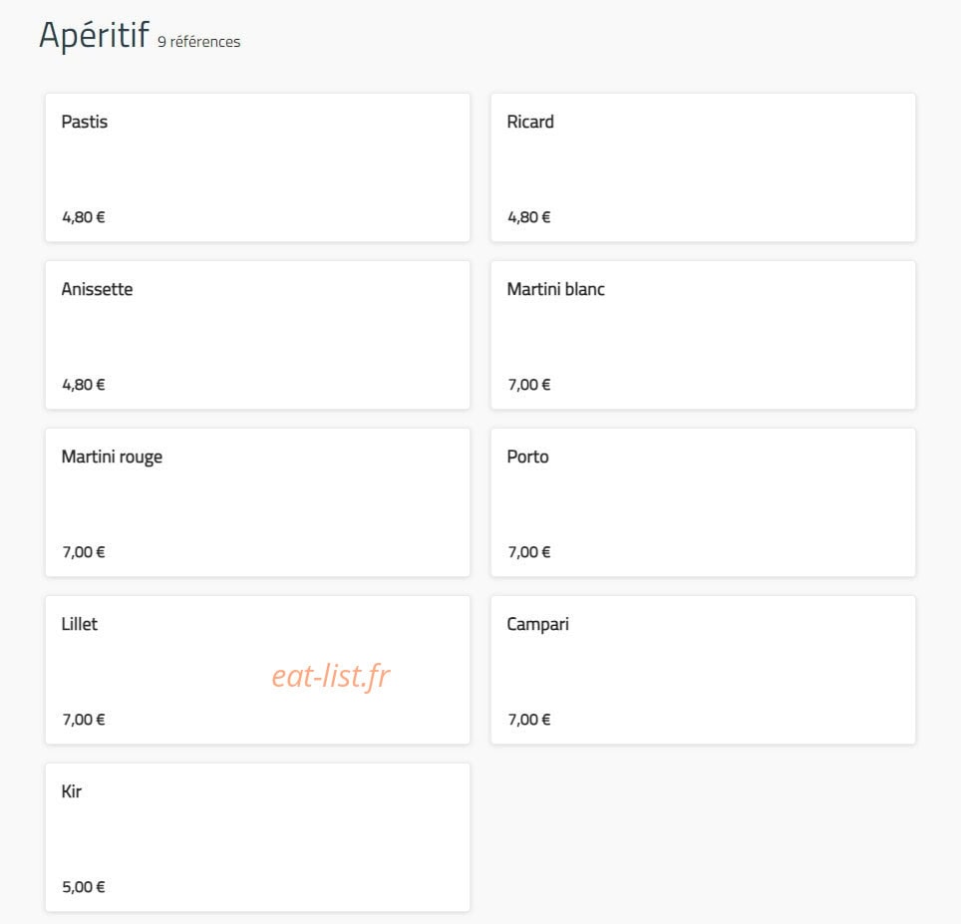Click the Martini blanc 7,00 € price

coord(529,385)
